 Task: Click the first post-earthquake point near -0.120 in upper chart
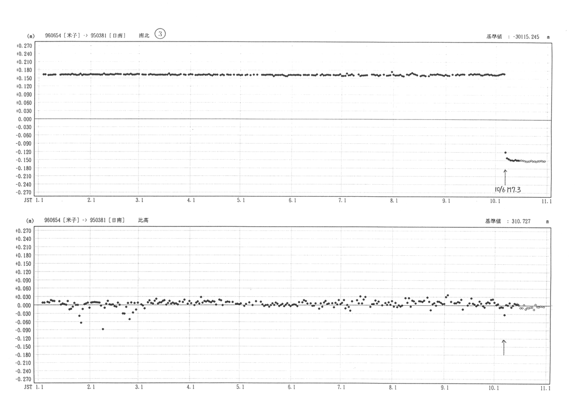tap(505, 153)
